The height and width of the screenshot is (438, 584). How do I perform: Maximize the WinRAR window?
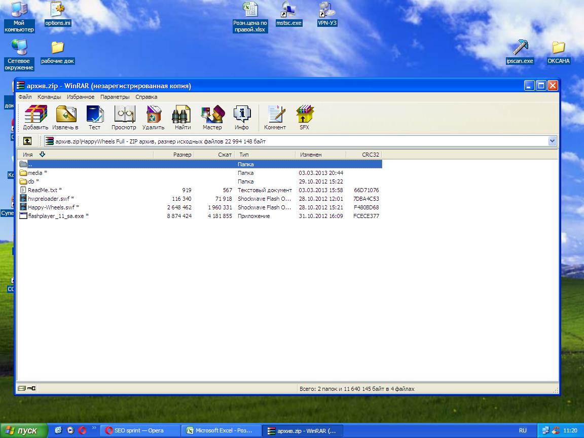point(541,86)
